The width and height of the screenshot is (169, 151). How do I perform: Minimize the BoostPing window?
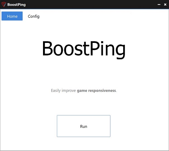coord(159,4)
